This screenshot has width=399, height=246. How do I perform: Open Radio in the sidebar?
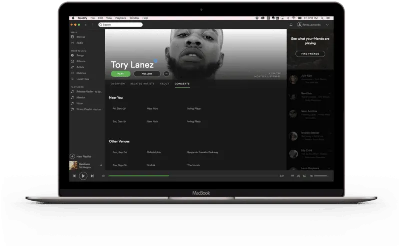[x=80, y=43]
